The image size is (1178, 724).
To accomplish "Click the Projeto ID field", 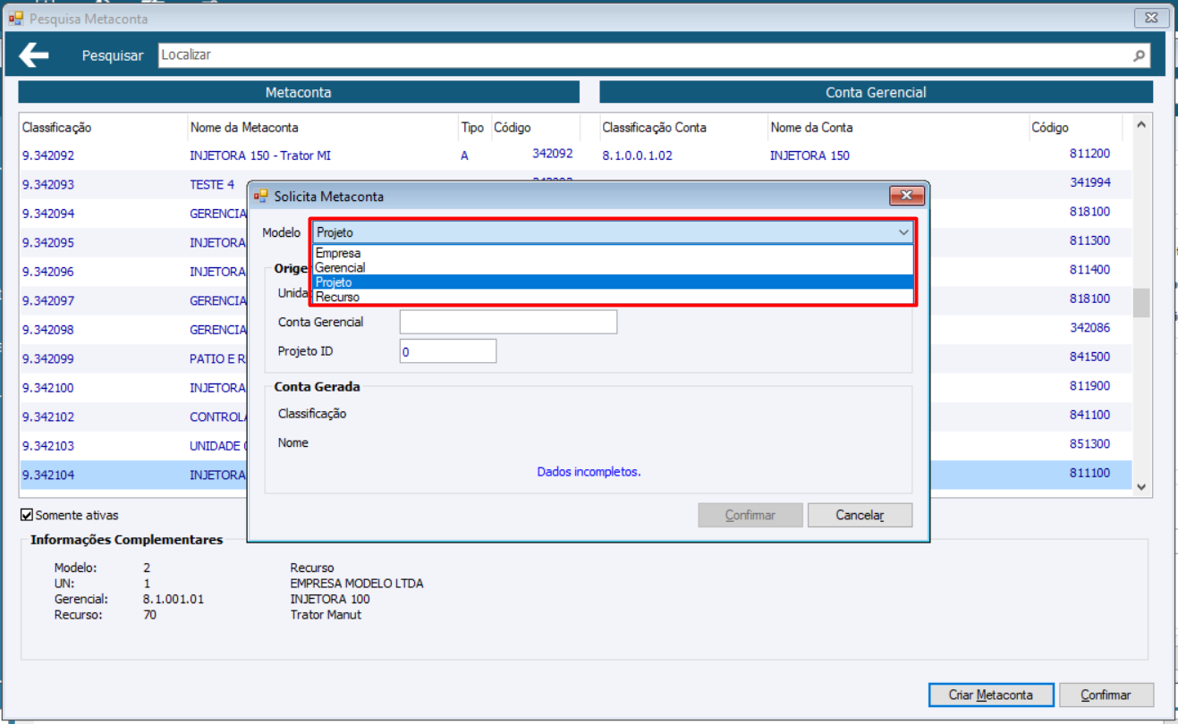I will point(448,351).
